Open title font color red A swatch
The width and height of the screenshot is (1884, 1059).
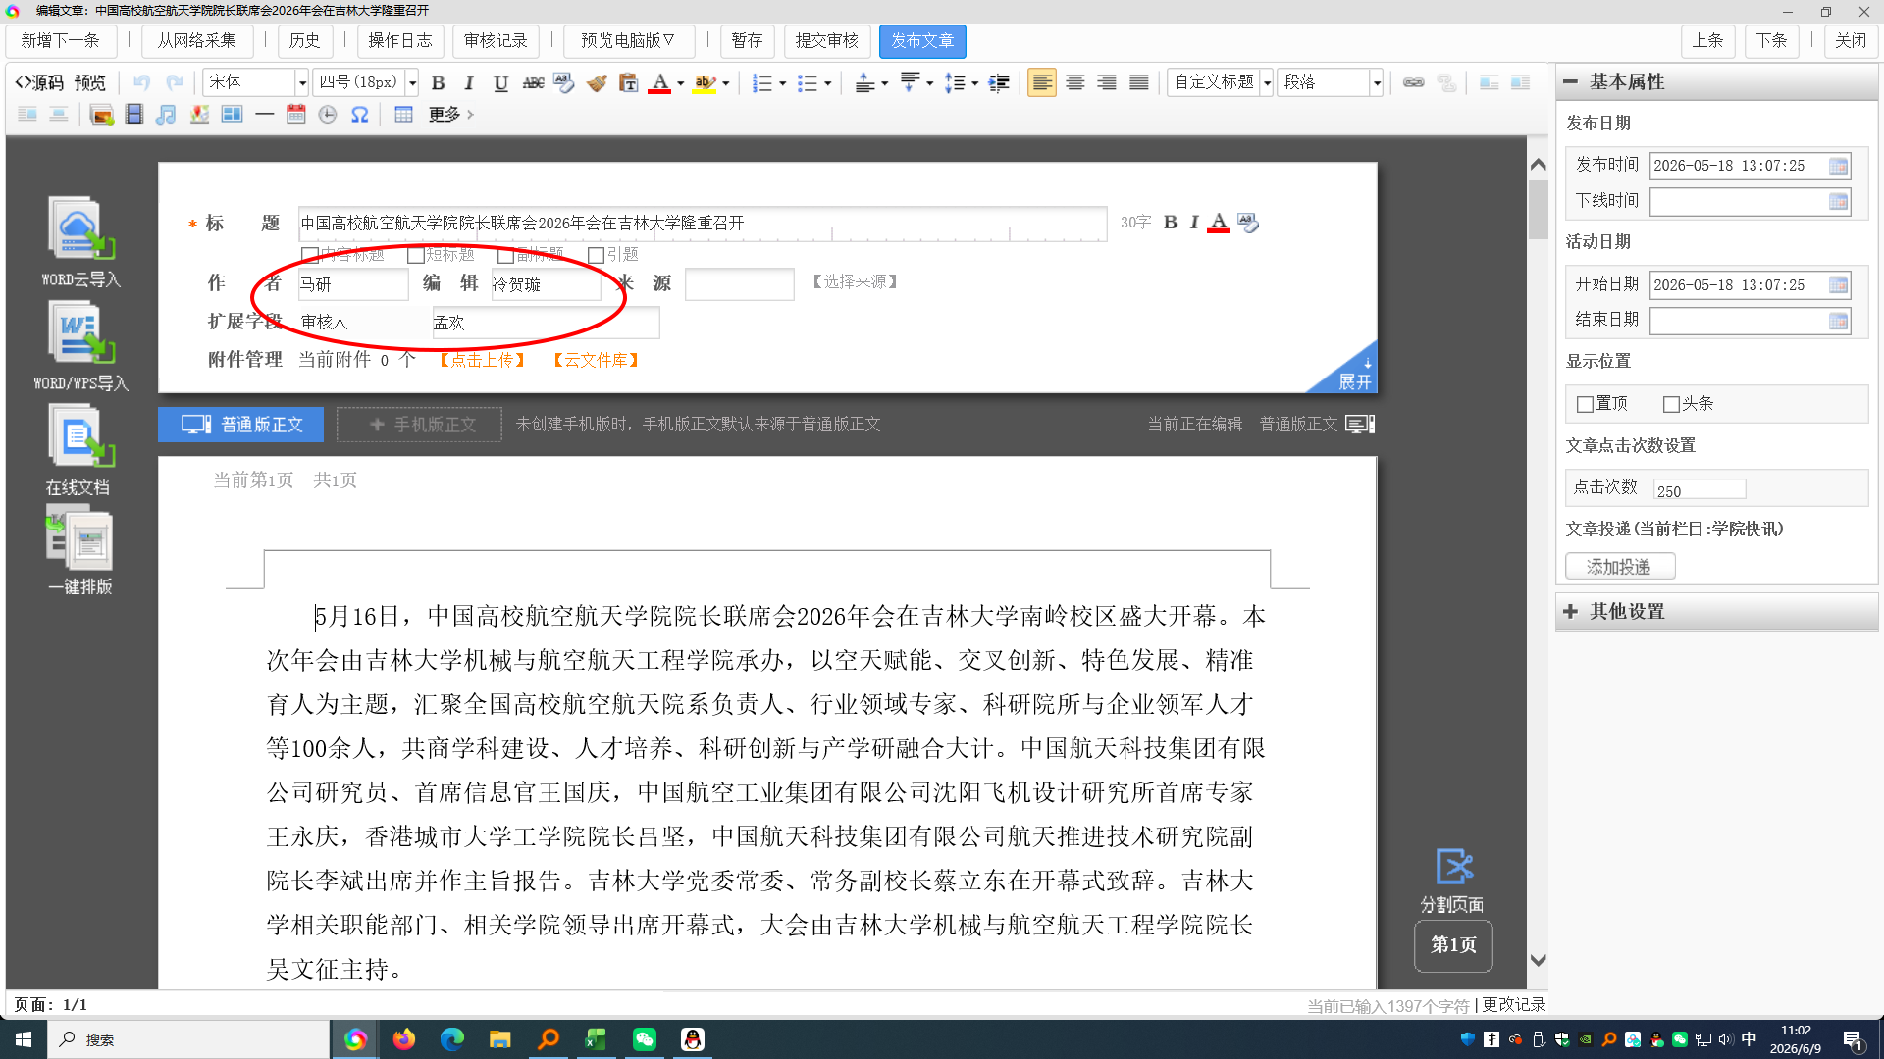click(1219, 223)
